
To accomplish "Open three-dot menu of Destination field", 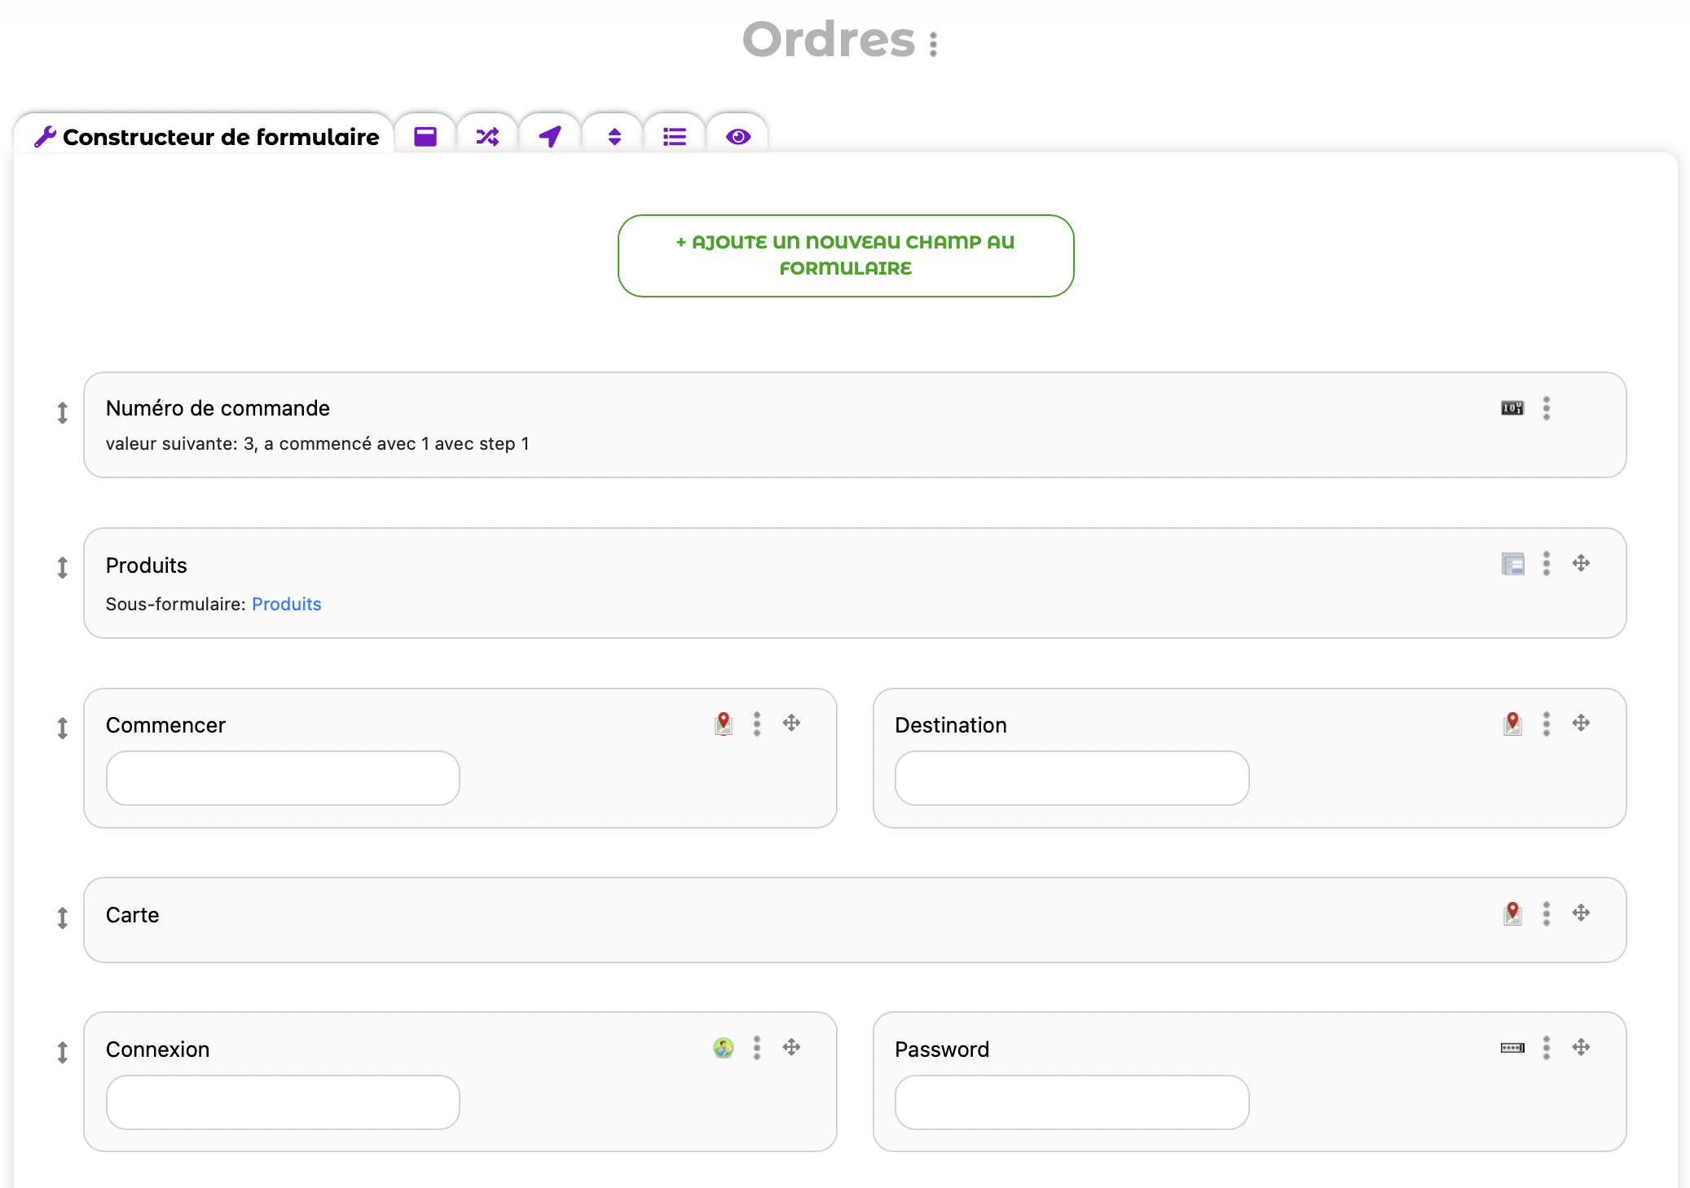I will (1547, 724).
